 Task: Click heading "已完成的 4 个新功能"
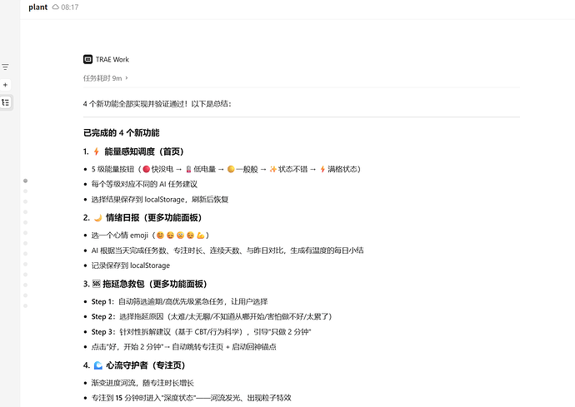[x=122, y=132]
